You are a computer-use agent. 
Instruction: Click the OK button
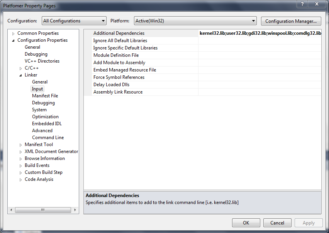246,223
